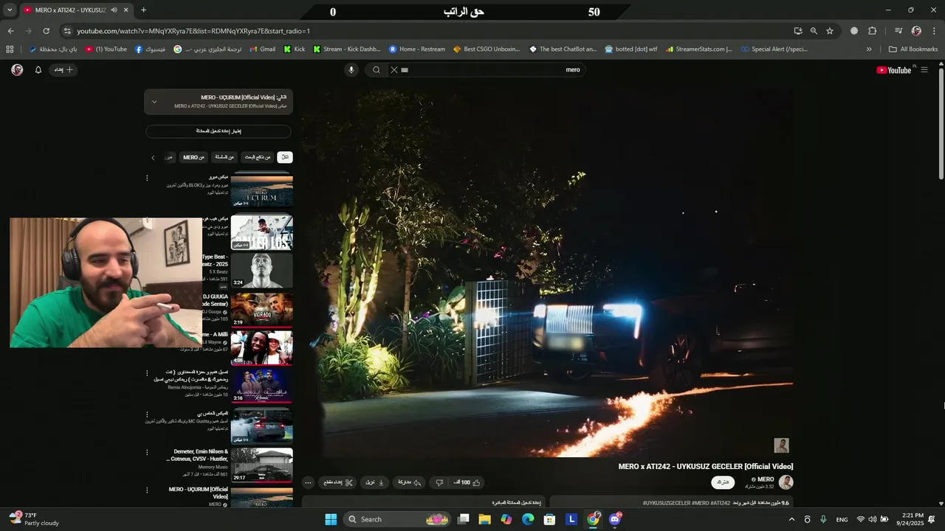The image size is (945, 531).
Task: Open the Chrome three-dot menu
Action: pyautogui.click(x=934, y=31)
